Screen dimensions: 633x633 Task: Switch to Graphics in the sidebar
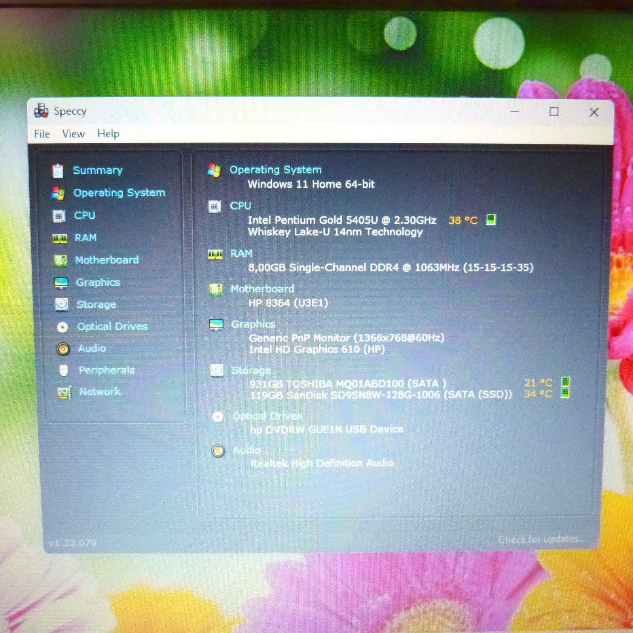pos(98,282)
